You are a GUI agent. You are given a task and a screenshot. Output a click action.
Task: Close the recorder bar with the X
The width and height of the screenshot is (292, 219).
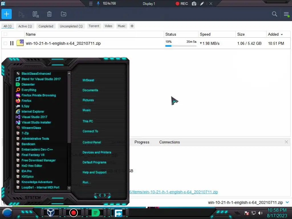tap(211, 3)
